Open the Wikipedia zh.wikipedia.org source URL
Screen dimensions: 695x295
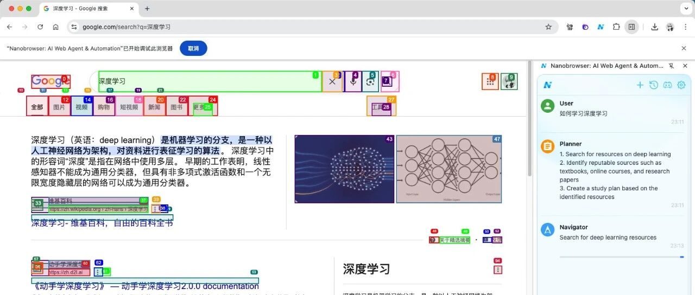pyautogui.click(x=98, y=209)
